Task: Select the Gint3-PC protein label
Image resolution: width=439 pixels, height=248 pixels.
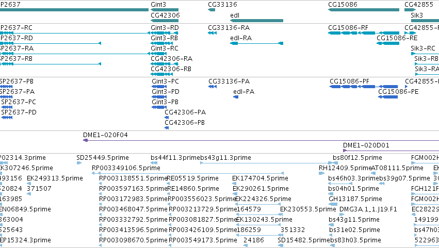Action: pos(165,81)
